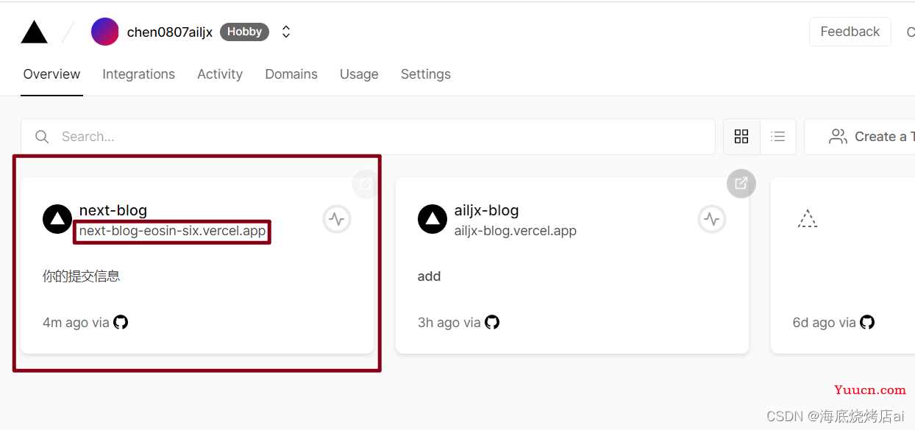Open next-blog activity pulse icon
The height and width of the screenshot is (430, 915).
[x=337, y=219]
